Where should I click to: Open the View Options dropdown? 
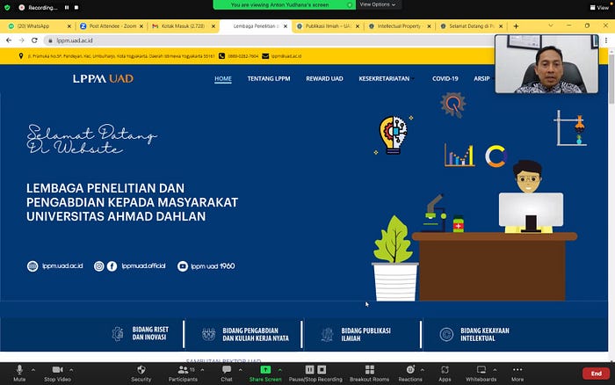377,4
